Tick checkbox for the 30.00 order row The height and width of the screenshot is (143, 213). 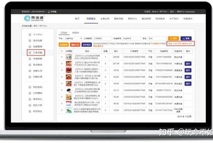62,110
